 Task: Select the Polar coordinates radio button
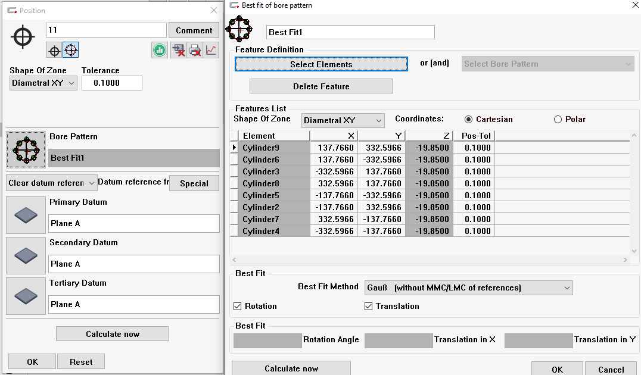558,120
